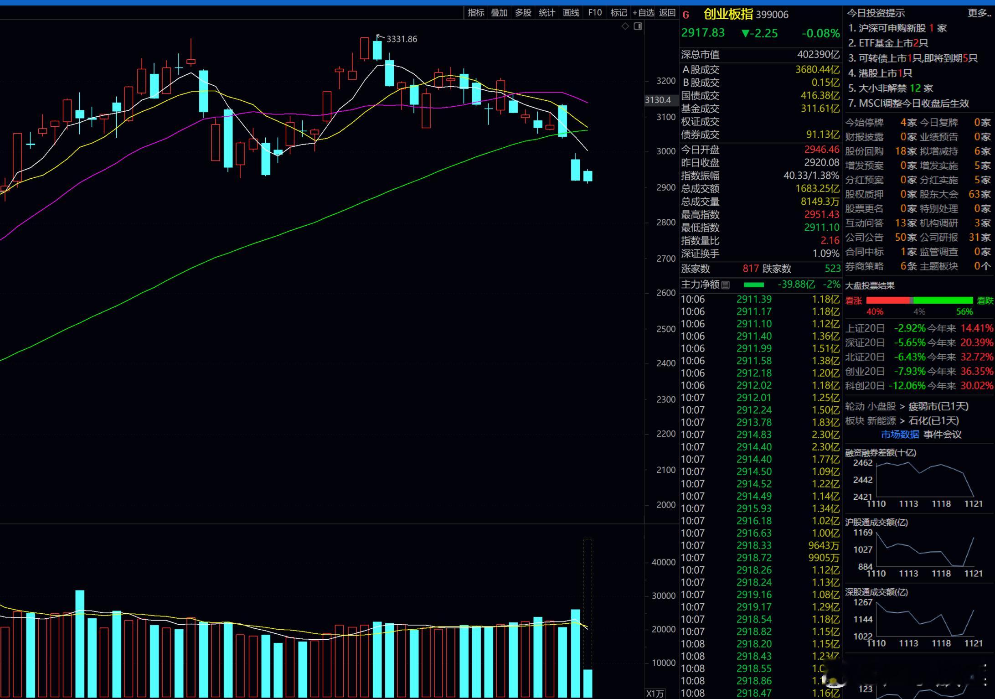Open the 叠加 overlay menu
Viewport: 995px width, 699px height.
click(x=499, y=13)
